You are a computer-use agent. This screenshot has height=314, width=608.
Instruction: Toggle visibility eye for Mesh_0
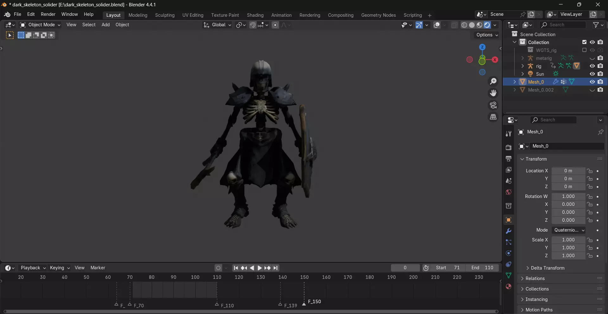click(592, 82)
